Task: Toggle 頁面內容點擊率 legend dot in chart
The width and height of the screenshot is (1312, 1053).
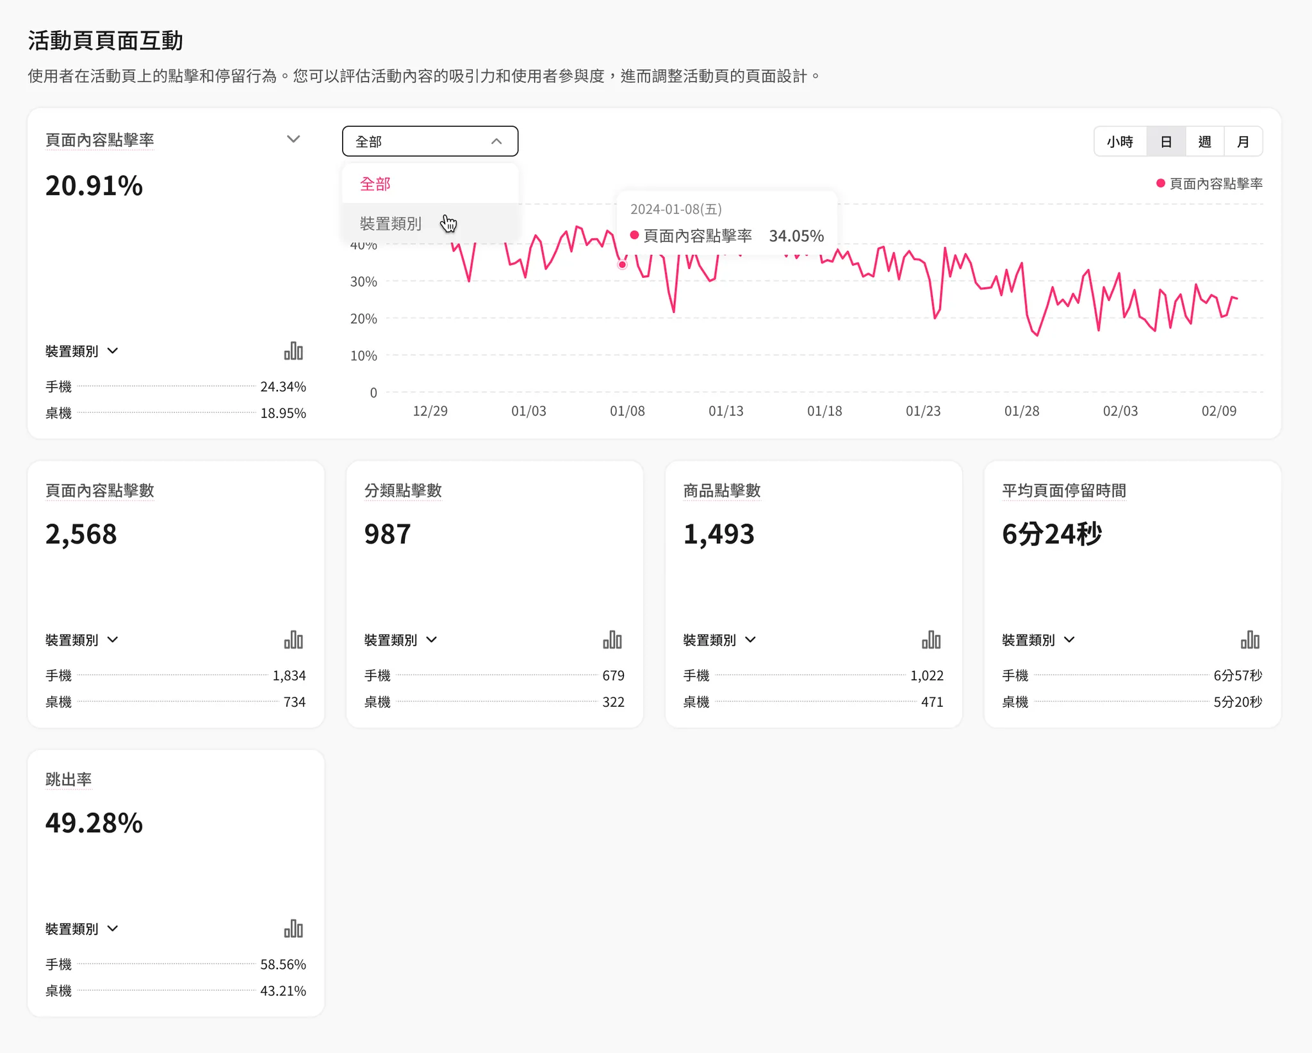Action: click(x=1160, y=184)
